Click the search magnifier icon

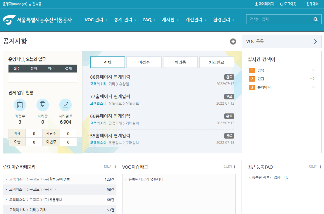pos(316,20)
